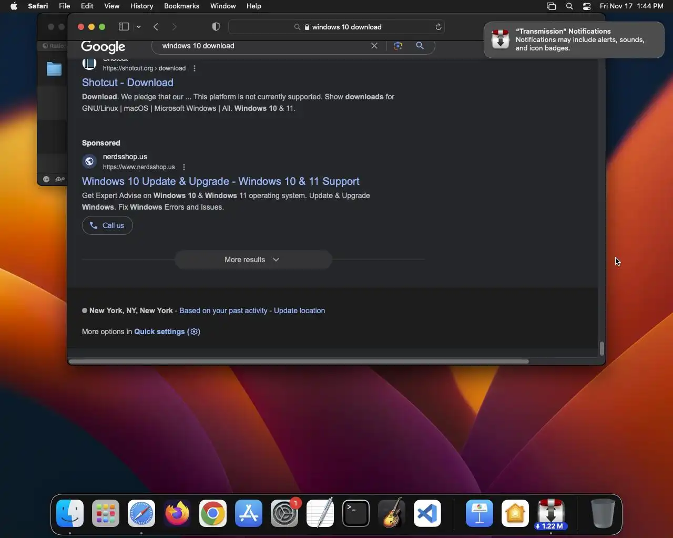Go back with Safari's back arrow
Viewport: 673px width, 538px height.
156,27
